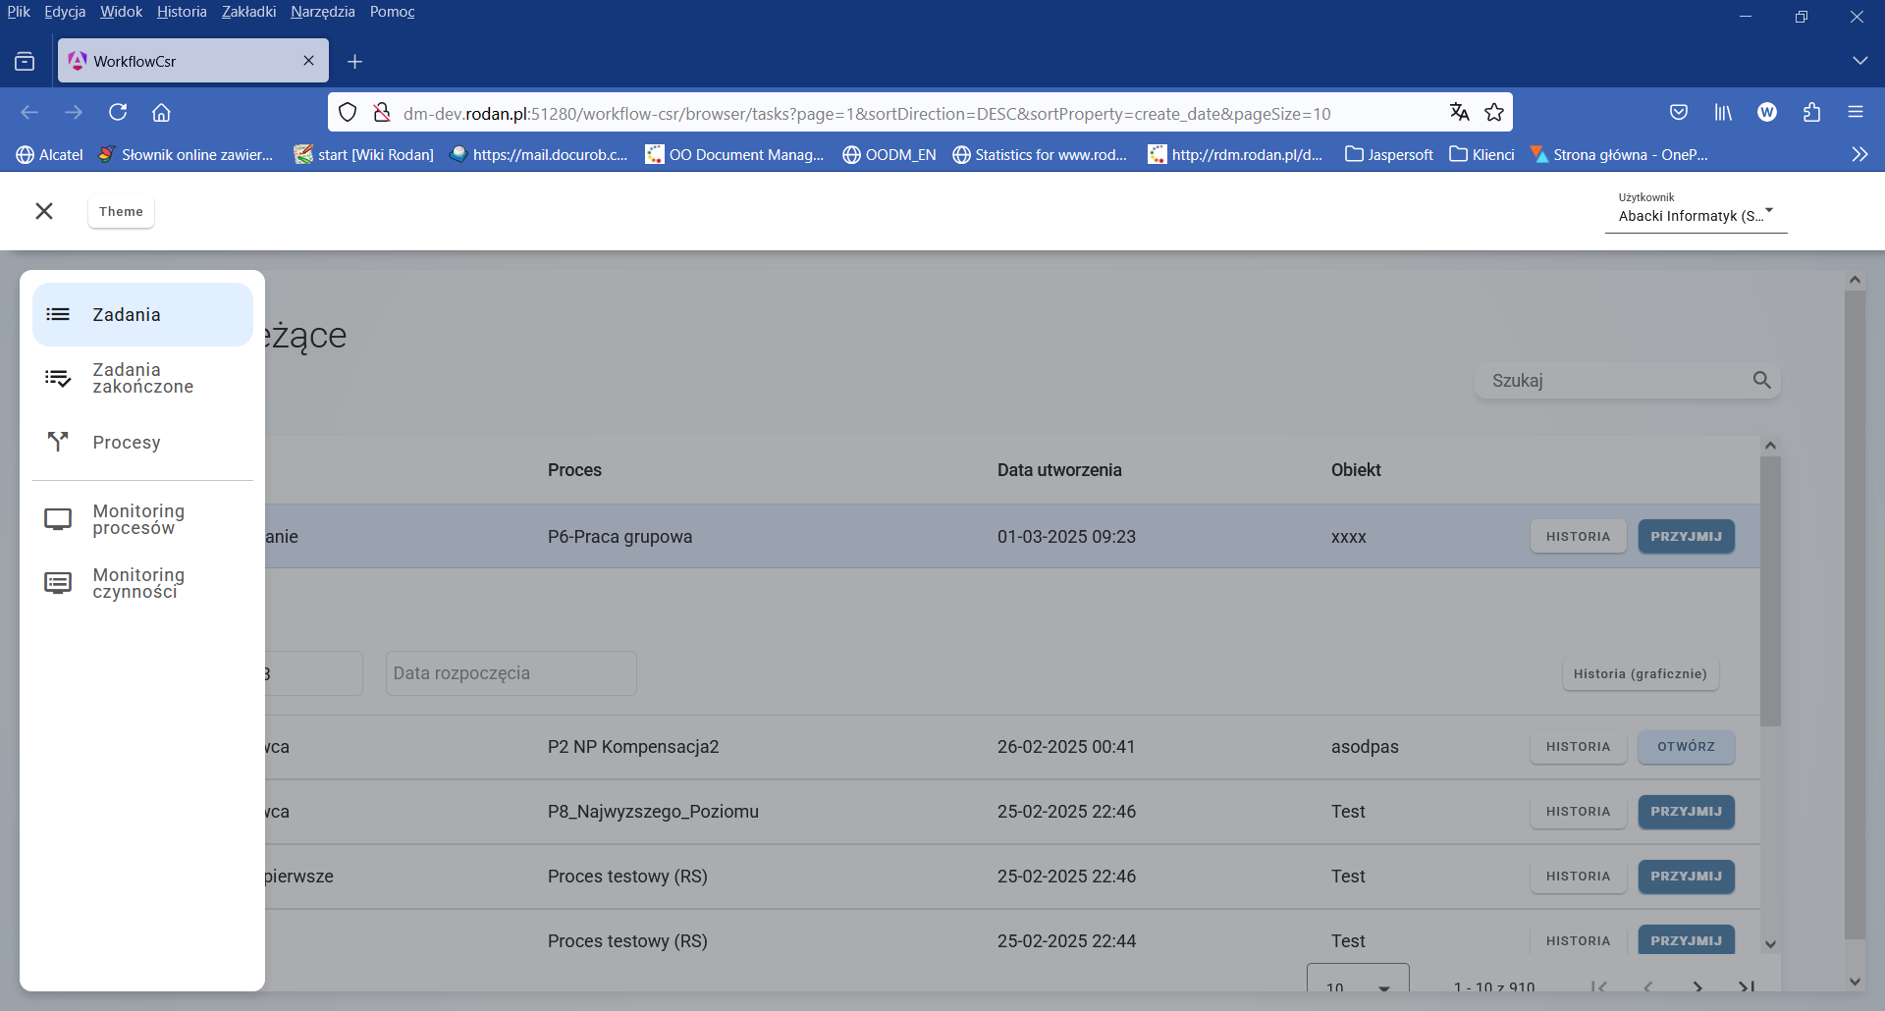Open the page size dropdown showing 10
1885x1011 pixels.
pos(1358,986)
